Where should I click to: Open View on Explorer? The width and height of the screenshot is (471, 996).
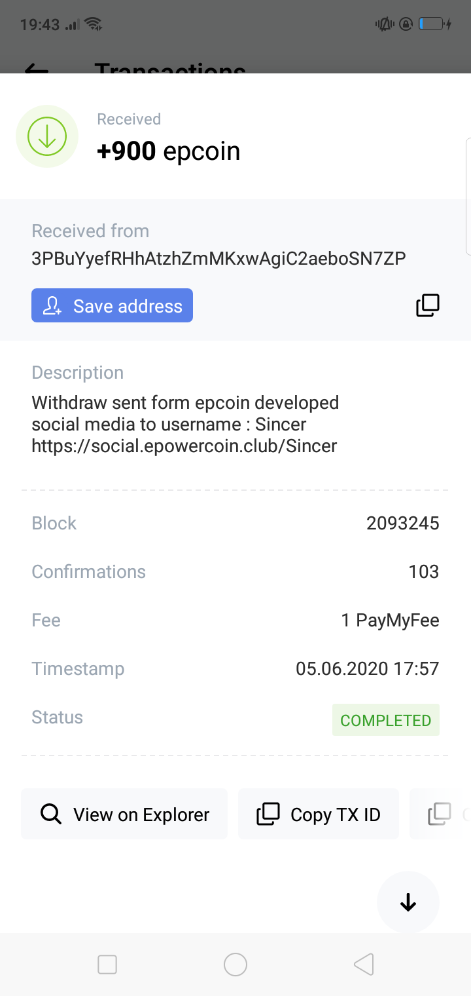124,814
